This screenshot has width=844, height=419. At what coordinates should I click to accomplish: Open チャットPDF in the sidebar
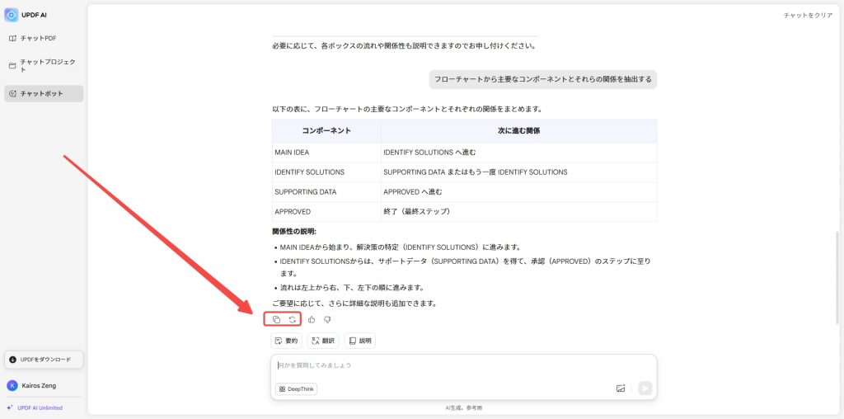[x=44, y=38]
